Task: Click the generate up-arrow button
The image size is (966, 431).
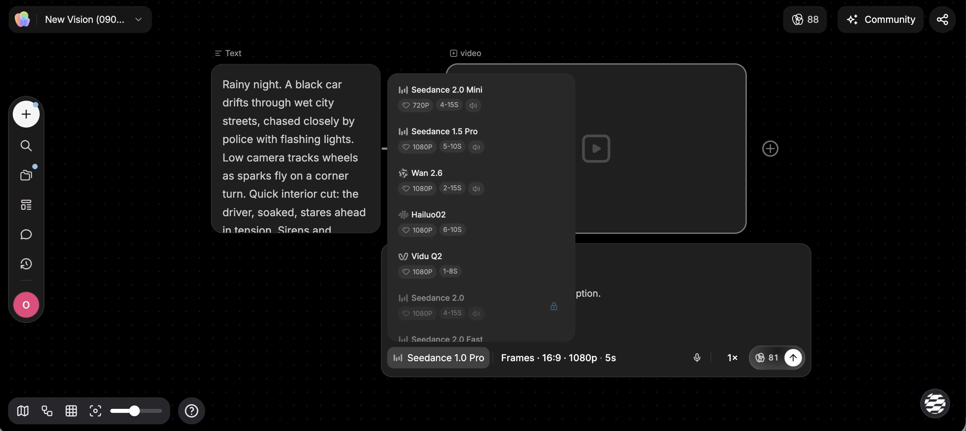Action: point(793,357)
